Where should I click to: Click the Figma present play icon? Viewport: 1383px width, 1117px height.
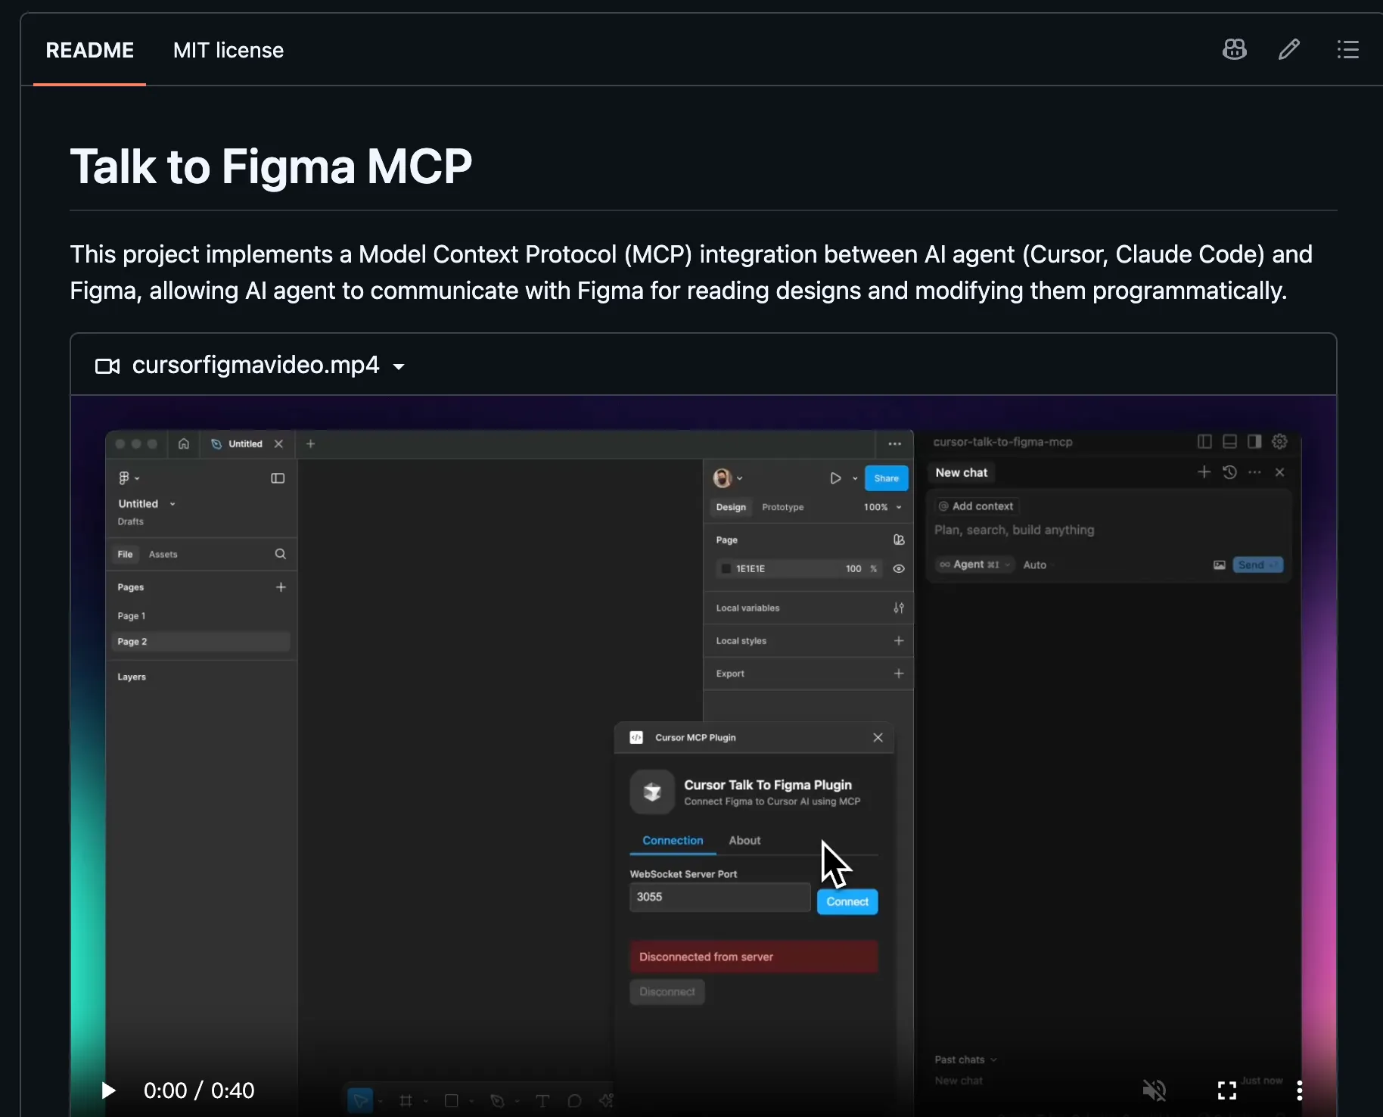click(x=836, y=478)
